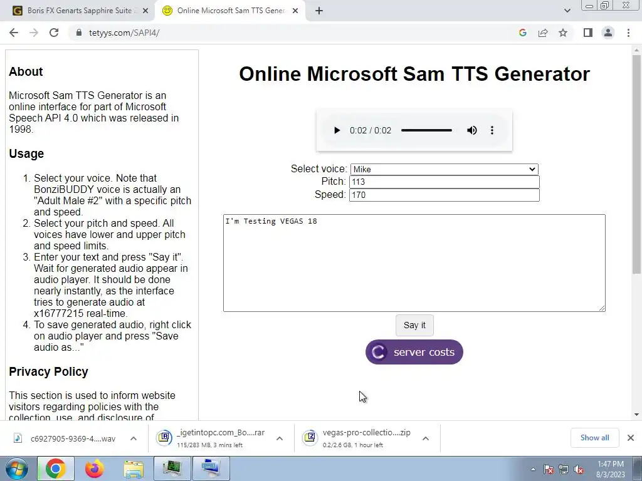The height and width of the screenshot is (481, 642).
Task: Open Windows Explorer from taskbar
Action: click(x=134, y=470)
